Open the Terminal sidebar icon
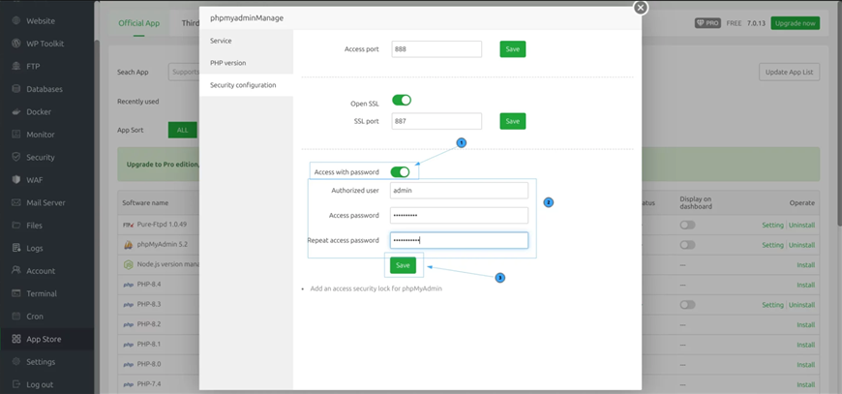 (x=16, y=293)
